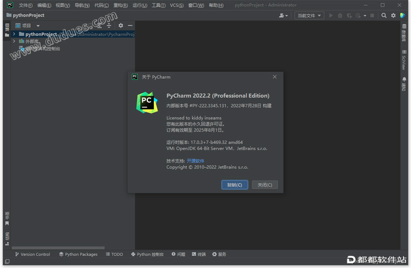Screen dimensions: 411x268
Task: Open the 通知 notifications side tab
Action: tap(404, 84)
